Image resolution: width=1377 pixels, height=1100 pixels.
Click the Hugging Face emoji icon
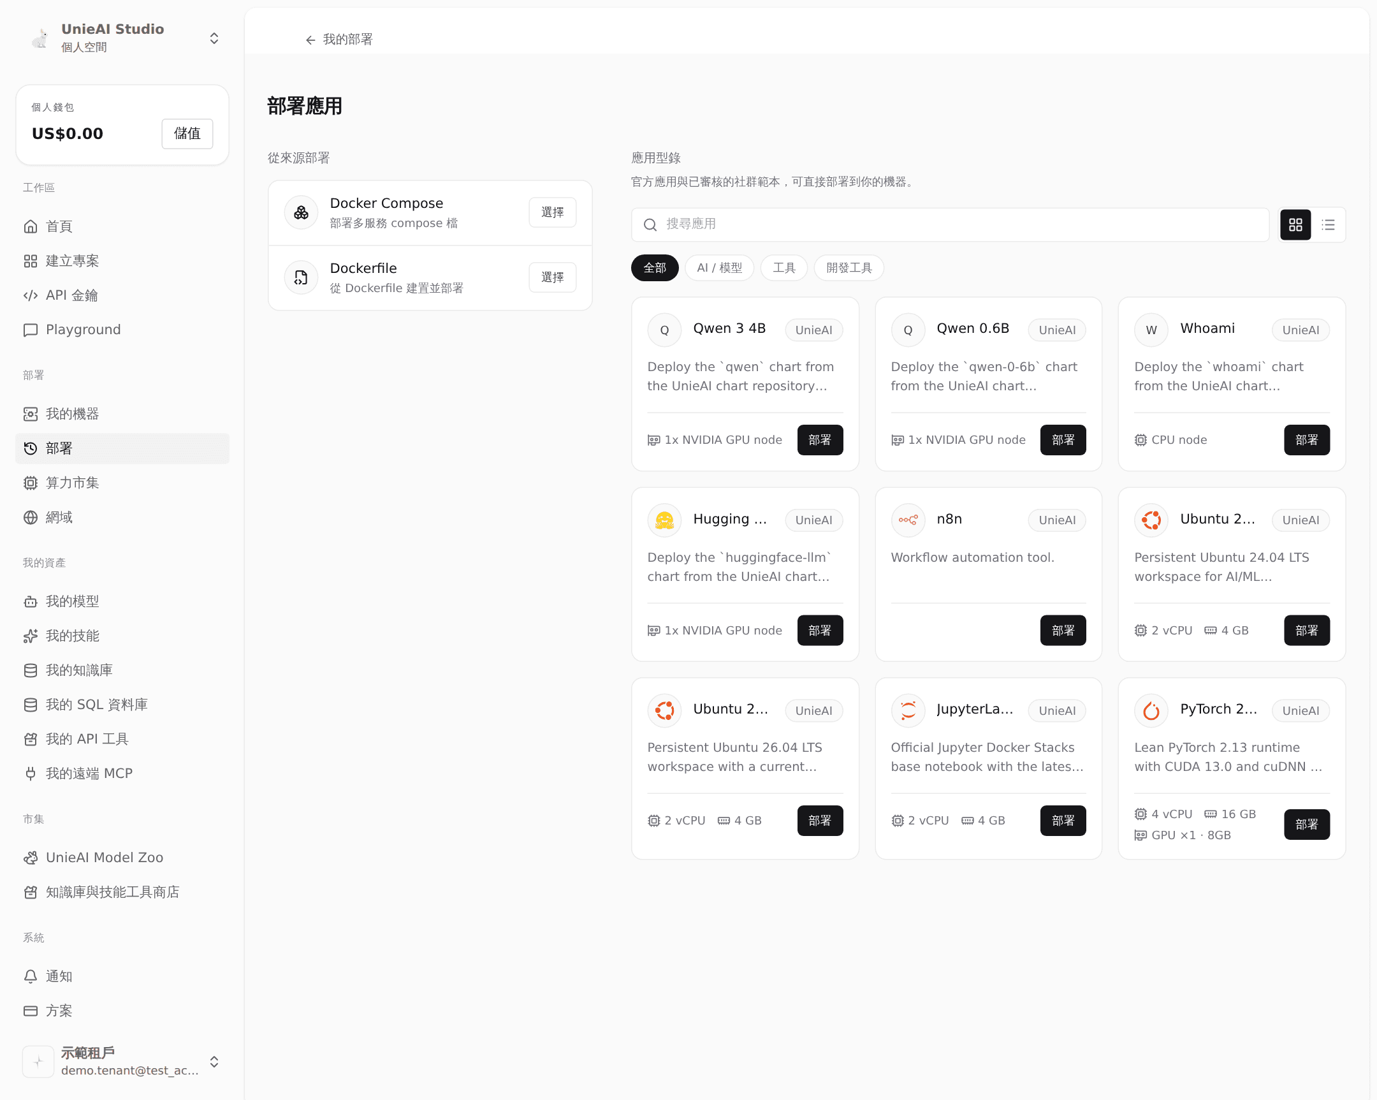664,520
